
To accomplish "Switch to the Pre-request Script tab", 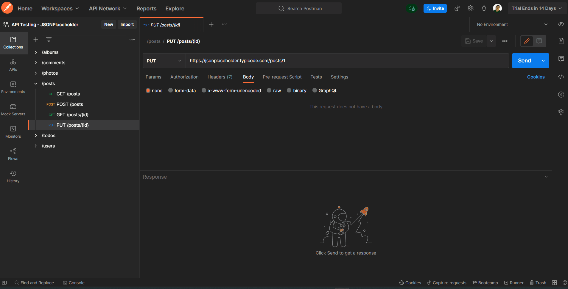I will coord(282,77).
